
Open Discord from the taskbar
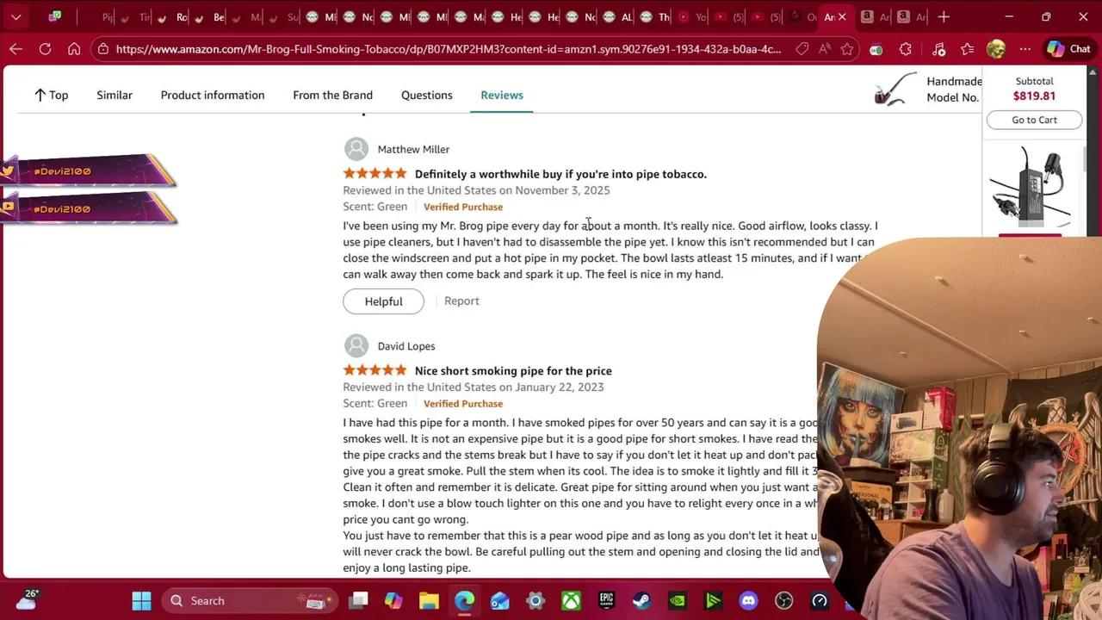[x=748, y=600]
